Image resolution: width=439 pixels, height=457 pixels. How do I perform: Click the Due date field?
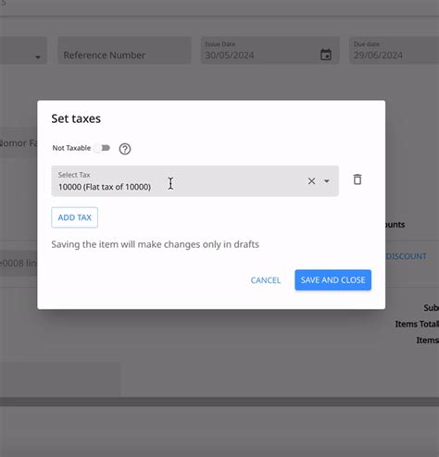click(x=395, y=51)
